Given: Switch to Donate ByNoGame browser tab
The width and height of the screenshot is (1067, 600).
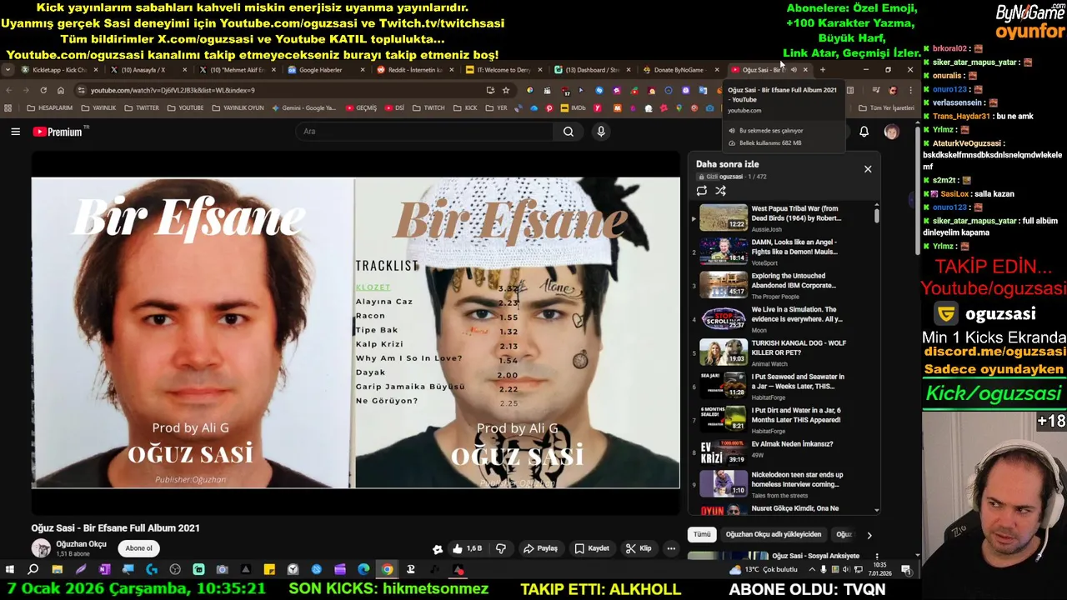Looking at the screenshot, I should click(680, 70).
